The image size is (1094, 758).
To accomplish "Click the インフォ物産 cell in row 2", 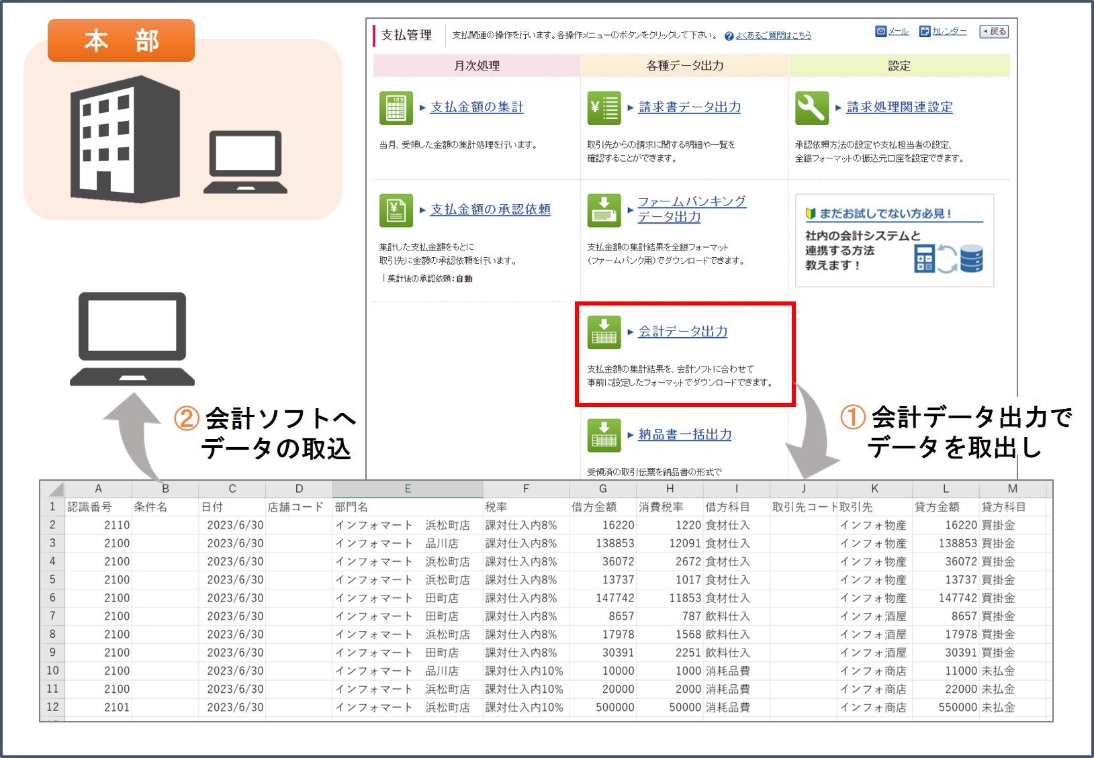I will 874,525.
